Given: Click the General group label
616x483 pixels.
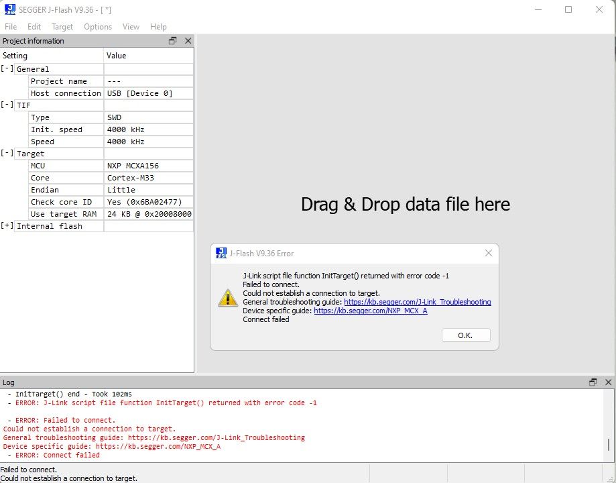Looking at the screenshot, I should [x=33, y=69].
